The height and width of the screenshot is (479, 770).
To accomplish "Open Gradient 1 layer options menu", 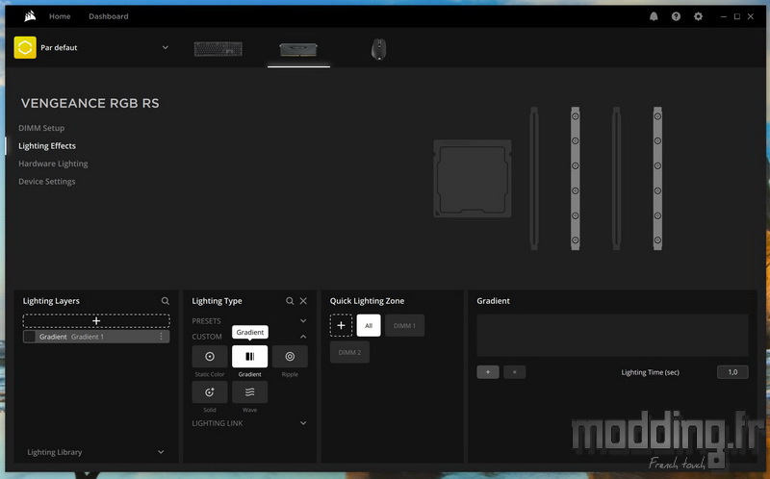I will coord(161,337).
